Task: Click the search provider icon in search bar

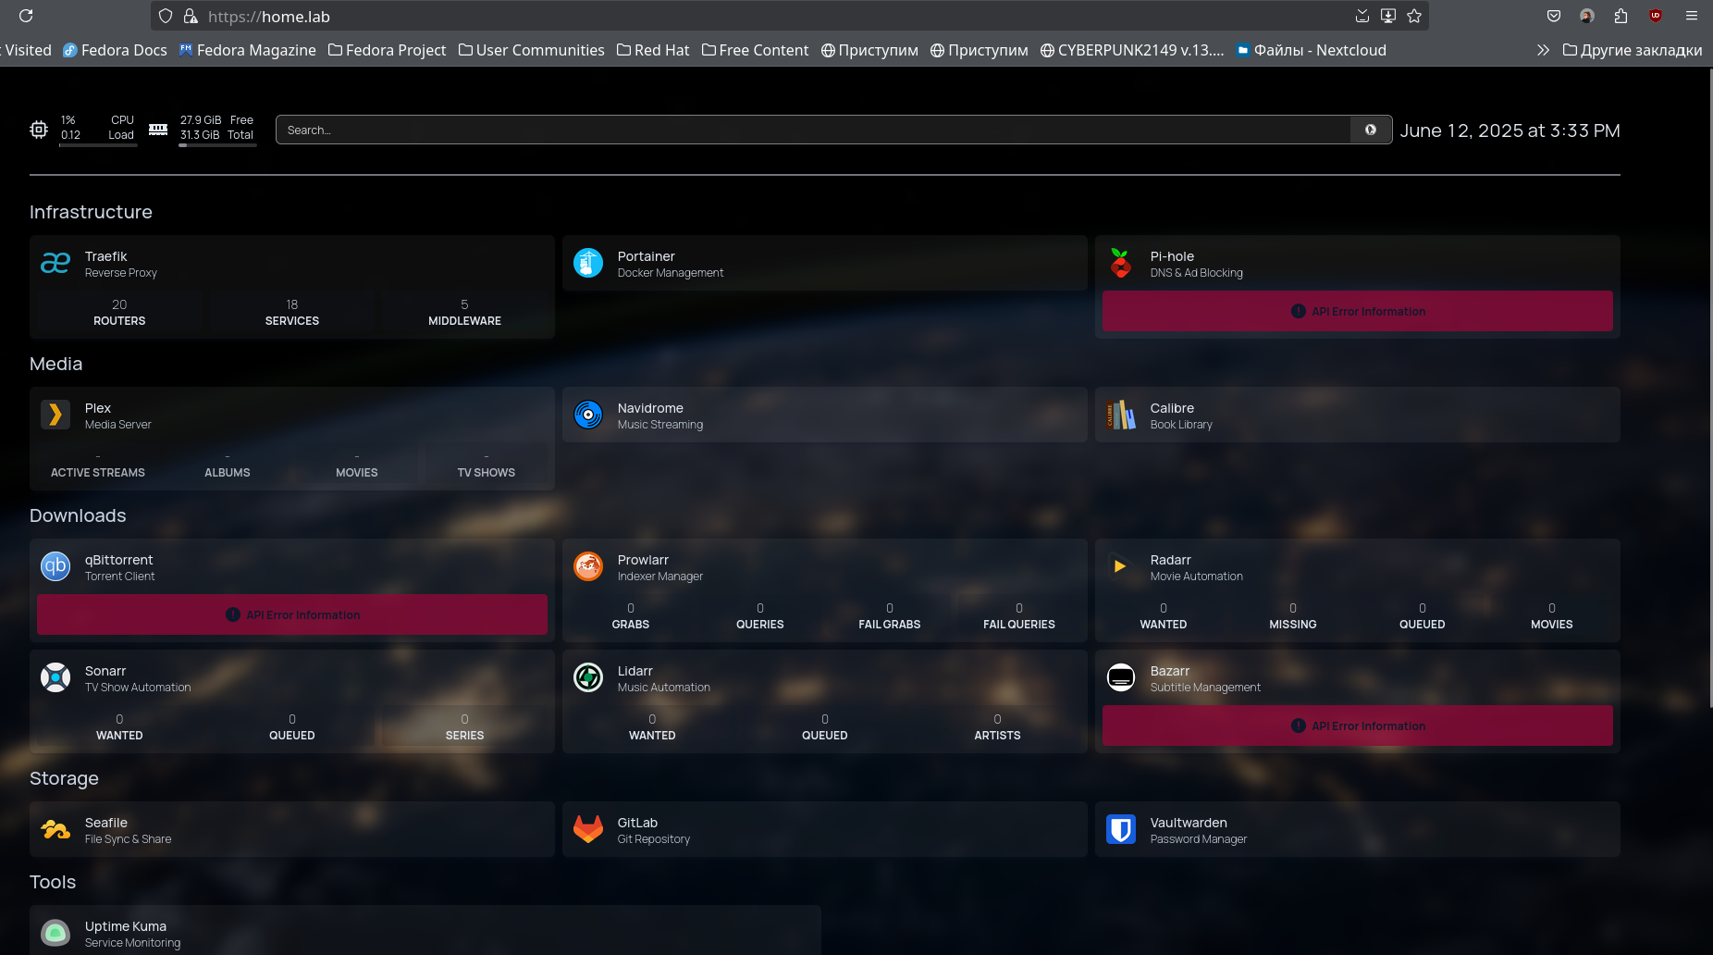Action: [x=1371, y=130]
